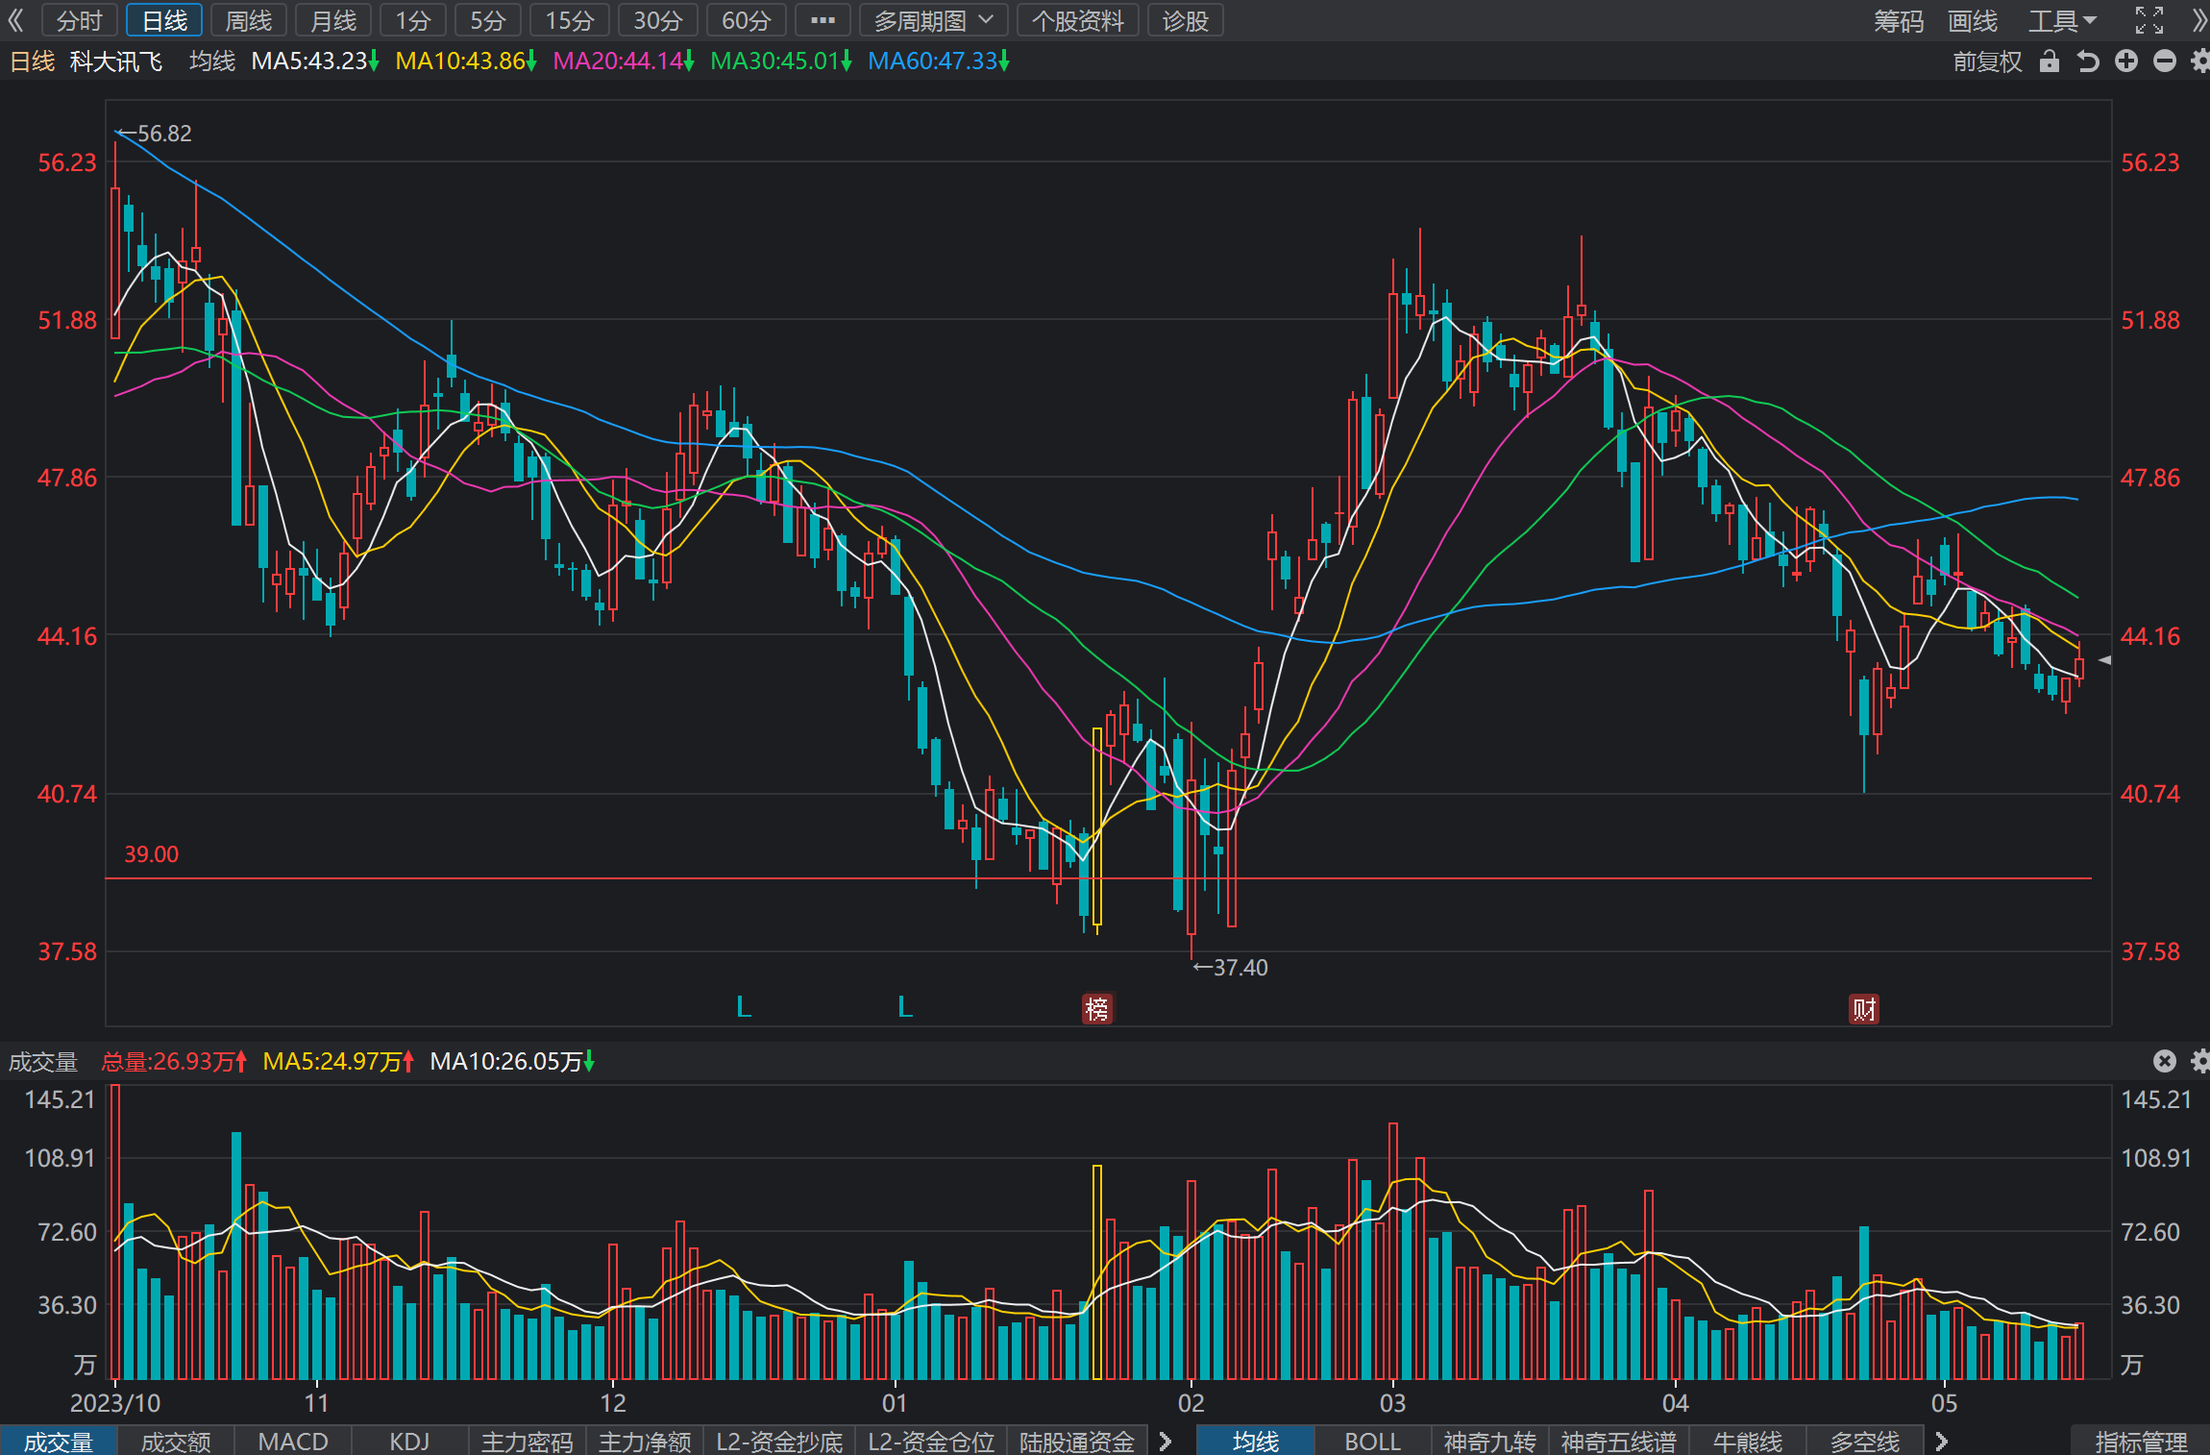Activate 画线 drawing tools

[x=1973, y=20]
